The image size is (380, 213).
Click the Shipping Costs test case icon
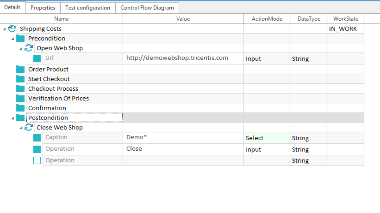(x=12, y=29)
